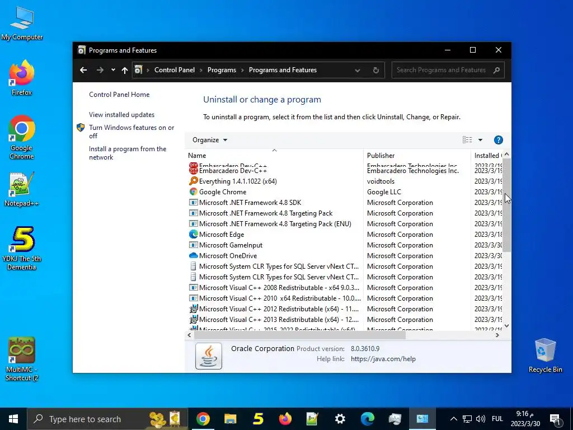
Task: Go up one level with up arrow
Action: click(x=125, y=70)
